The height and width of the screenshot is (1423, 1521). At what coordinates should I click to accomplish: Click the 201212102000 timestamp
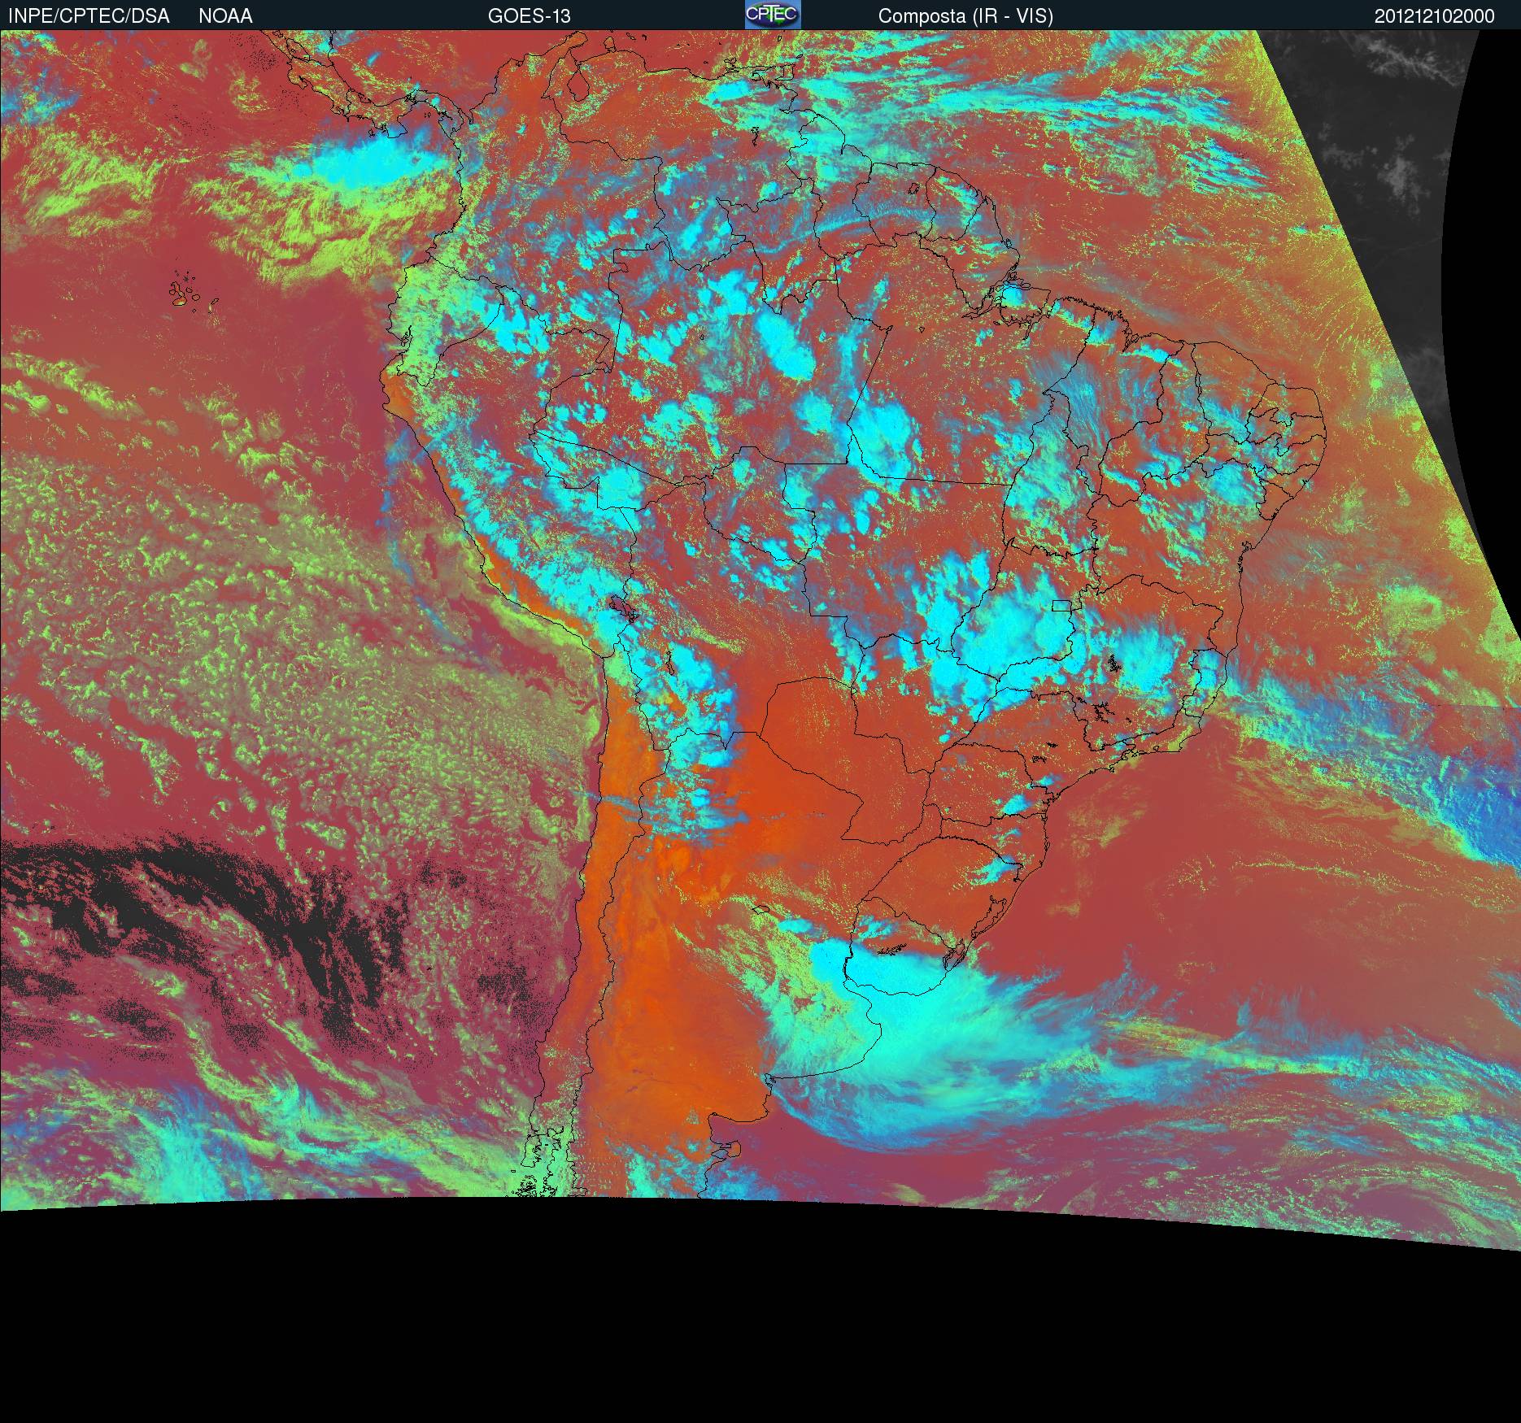click(x=1435, y=16)
